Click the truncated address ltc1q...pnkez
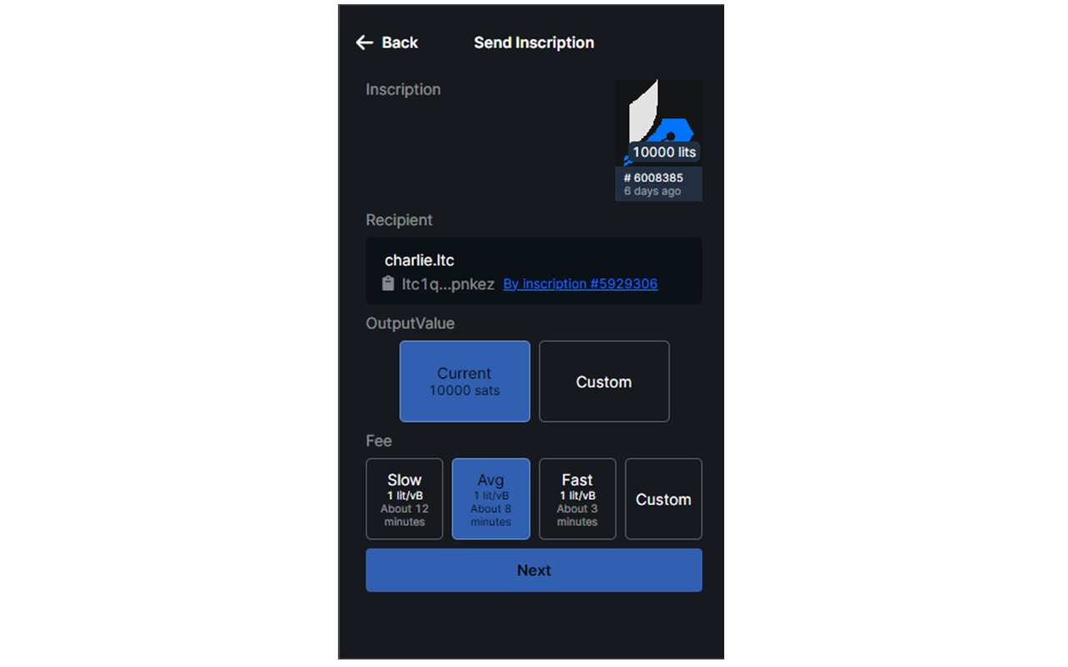The width and height of the screenshot is (1068, 667). (x=448, y=283)
